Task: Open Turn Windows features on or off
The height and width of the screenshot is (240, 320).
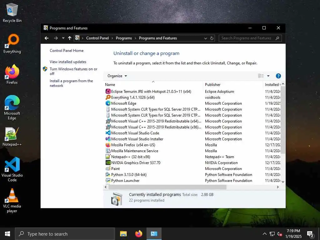Action: tap(73, 71)
